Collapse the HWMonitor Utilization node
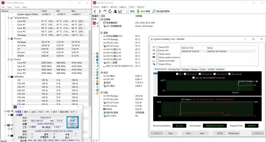Image resolution: width=266 pixels, height=142 pixels. coord(9,77)
